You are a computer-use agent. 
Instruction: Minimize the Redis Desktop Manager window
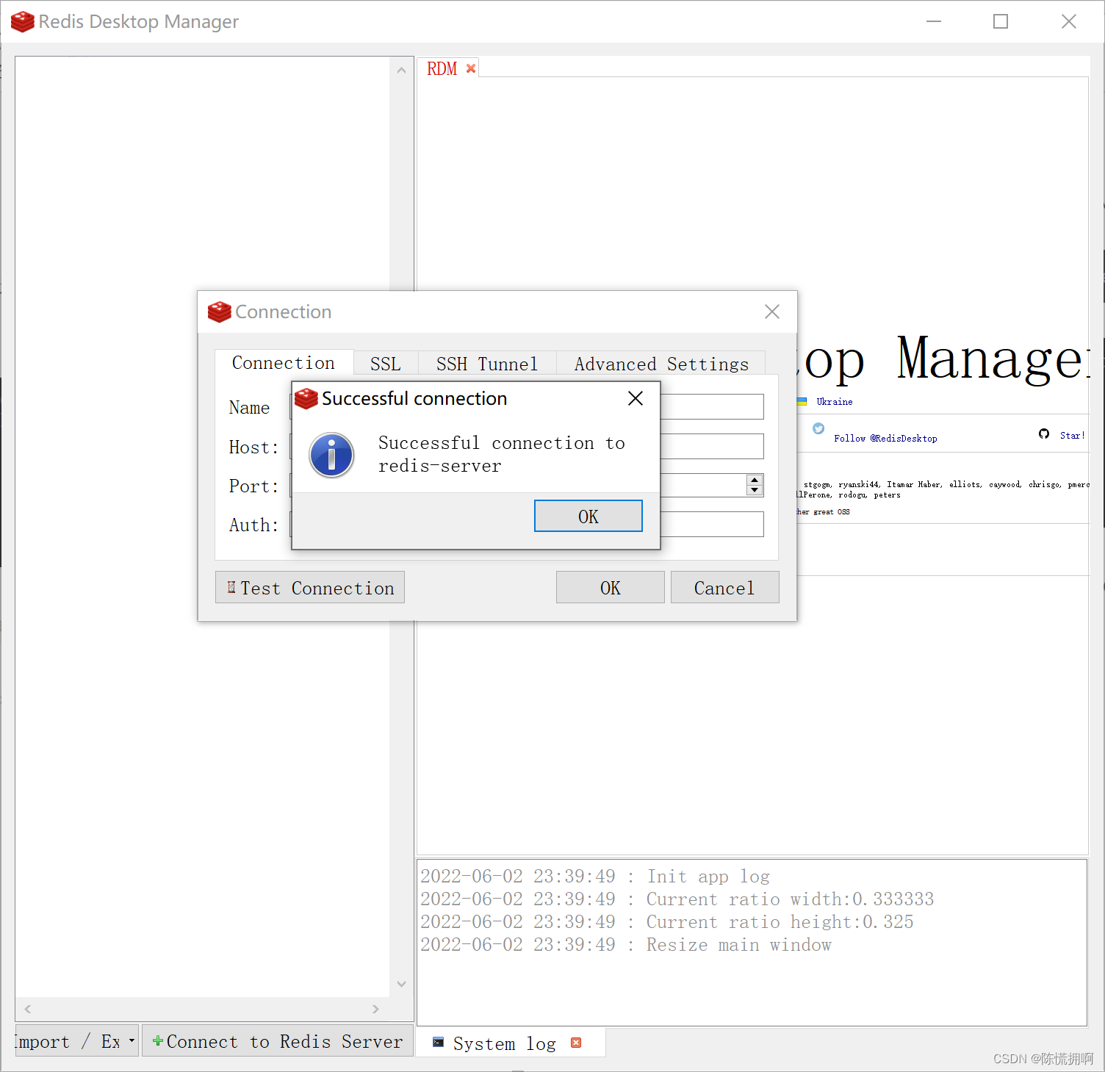click(x=934, y=21)
